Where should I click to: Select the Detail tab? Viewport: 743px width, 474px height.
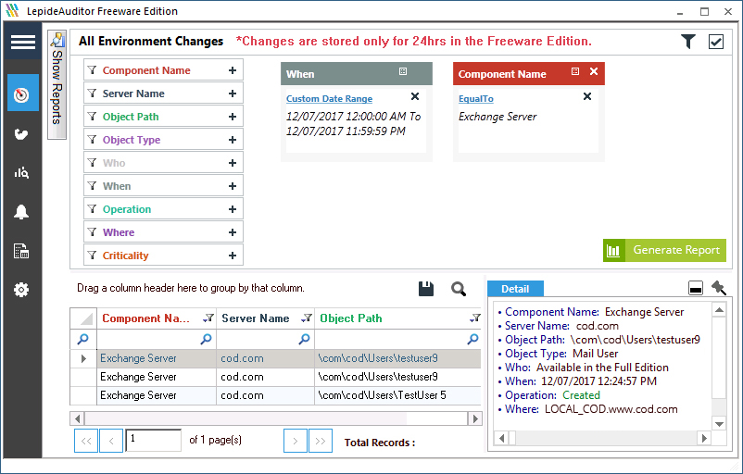[x=515, y=289]
